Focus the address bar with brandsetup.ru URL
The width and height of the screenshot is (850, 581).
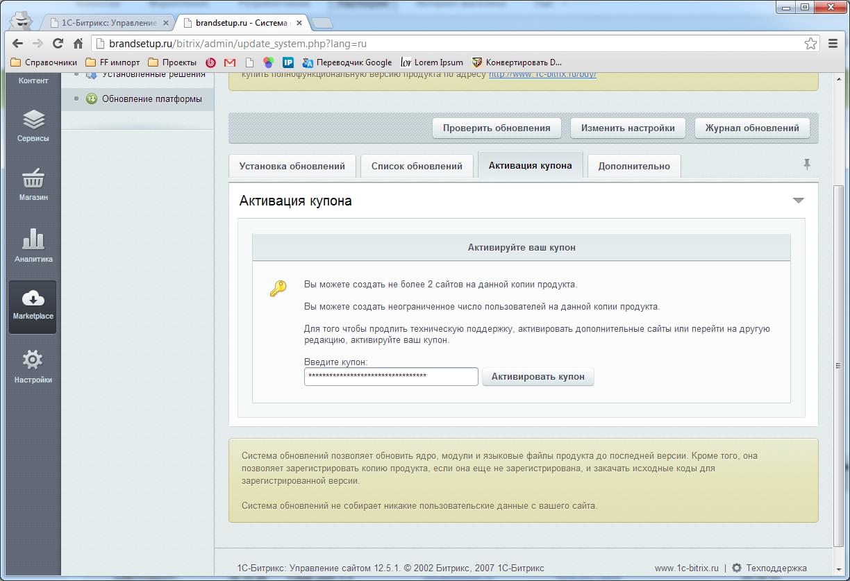click(455, 43)
